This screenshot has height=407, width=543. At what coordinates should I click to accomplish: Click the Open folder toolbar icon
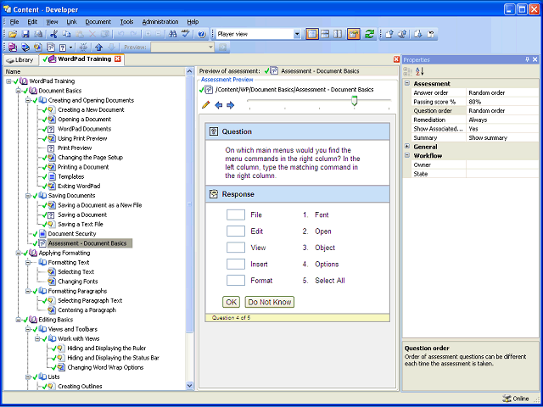tap(13, 34)
